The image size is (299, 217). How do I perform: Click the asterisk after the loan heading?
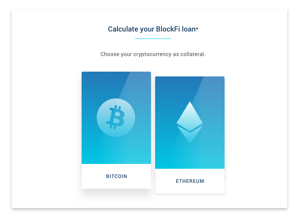[197, 28]
